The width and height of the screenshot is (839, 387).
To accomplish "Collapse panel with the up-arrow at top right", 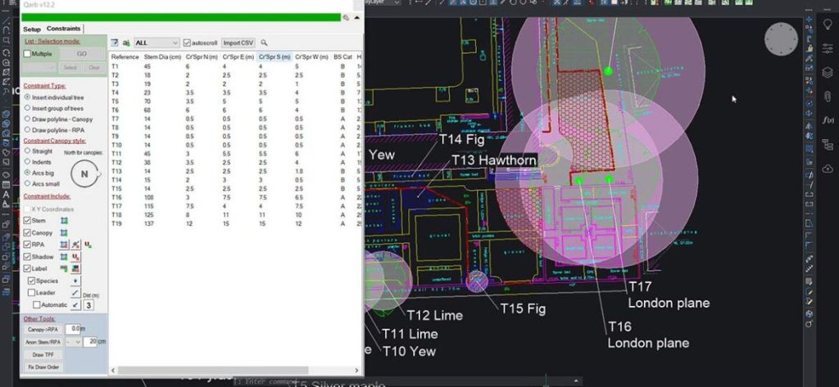I will coord(357,18).
